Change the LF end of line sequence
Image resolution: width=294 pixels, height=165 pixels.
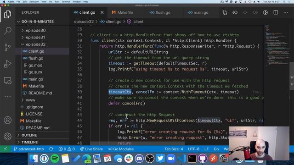tap(206, 149)
